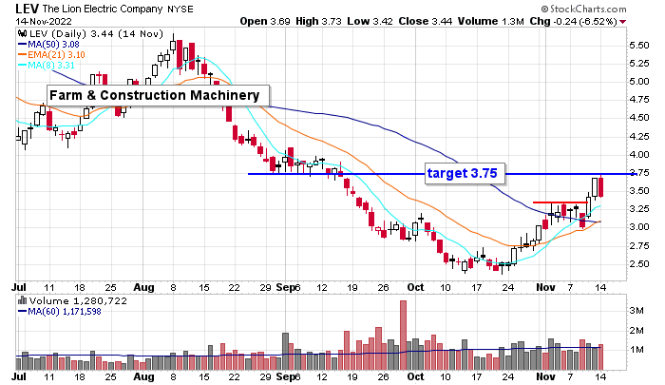
Task: Click the LEV (Daily) 3.44 legend entry
Action: click(x=96, y=34)
